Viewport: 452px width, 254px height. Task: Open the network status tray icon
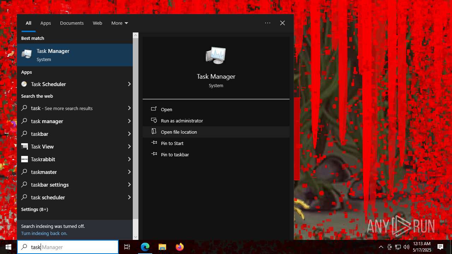398,247
